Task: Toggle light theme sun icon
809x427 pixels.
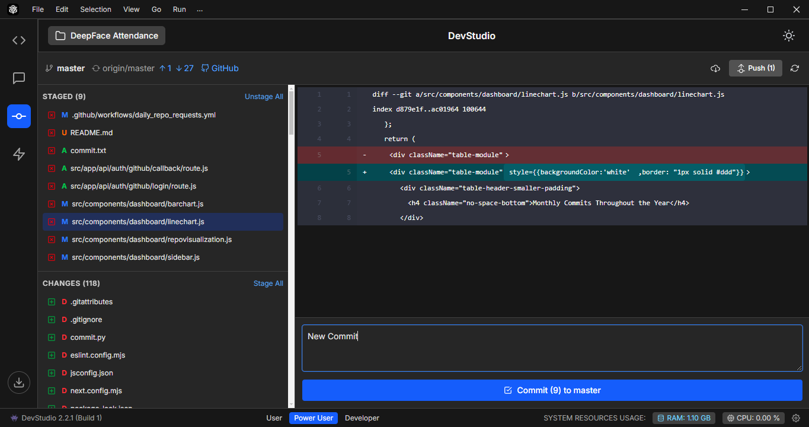Action: click(788, 36)
